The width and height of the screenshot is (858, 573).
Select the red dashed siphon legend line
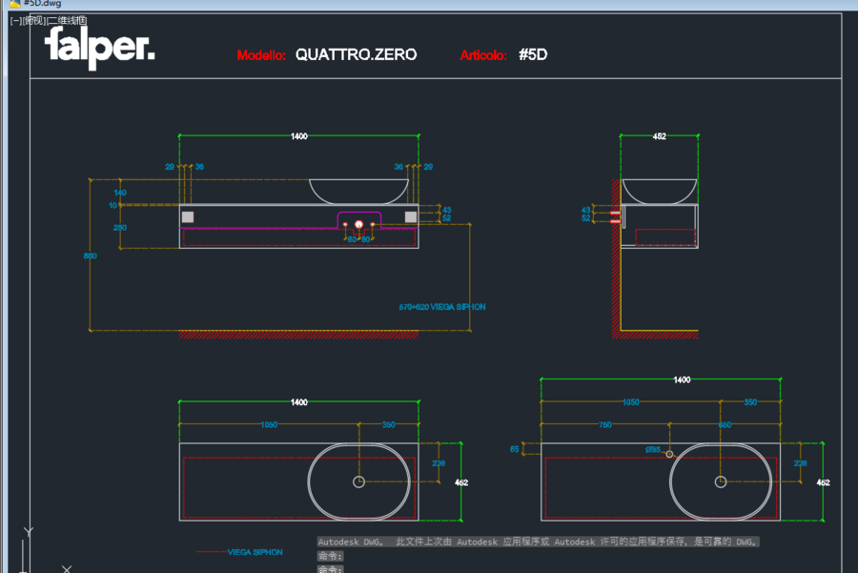[x=212, y=552]
